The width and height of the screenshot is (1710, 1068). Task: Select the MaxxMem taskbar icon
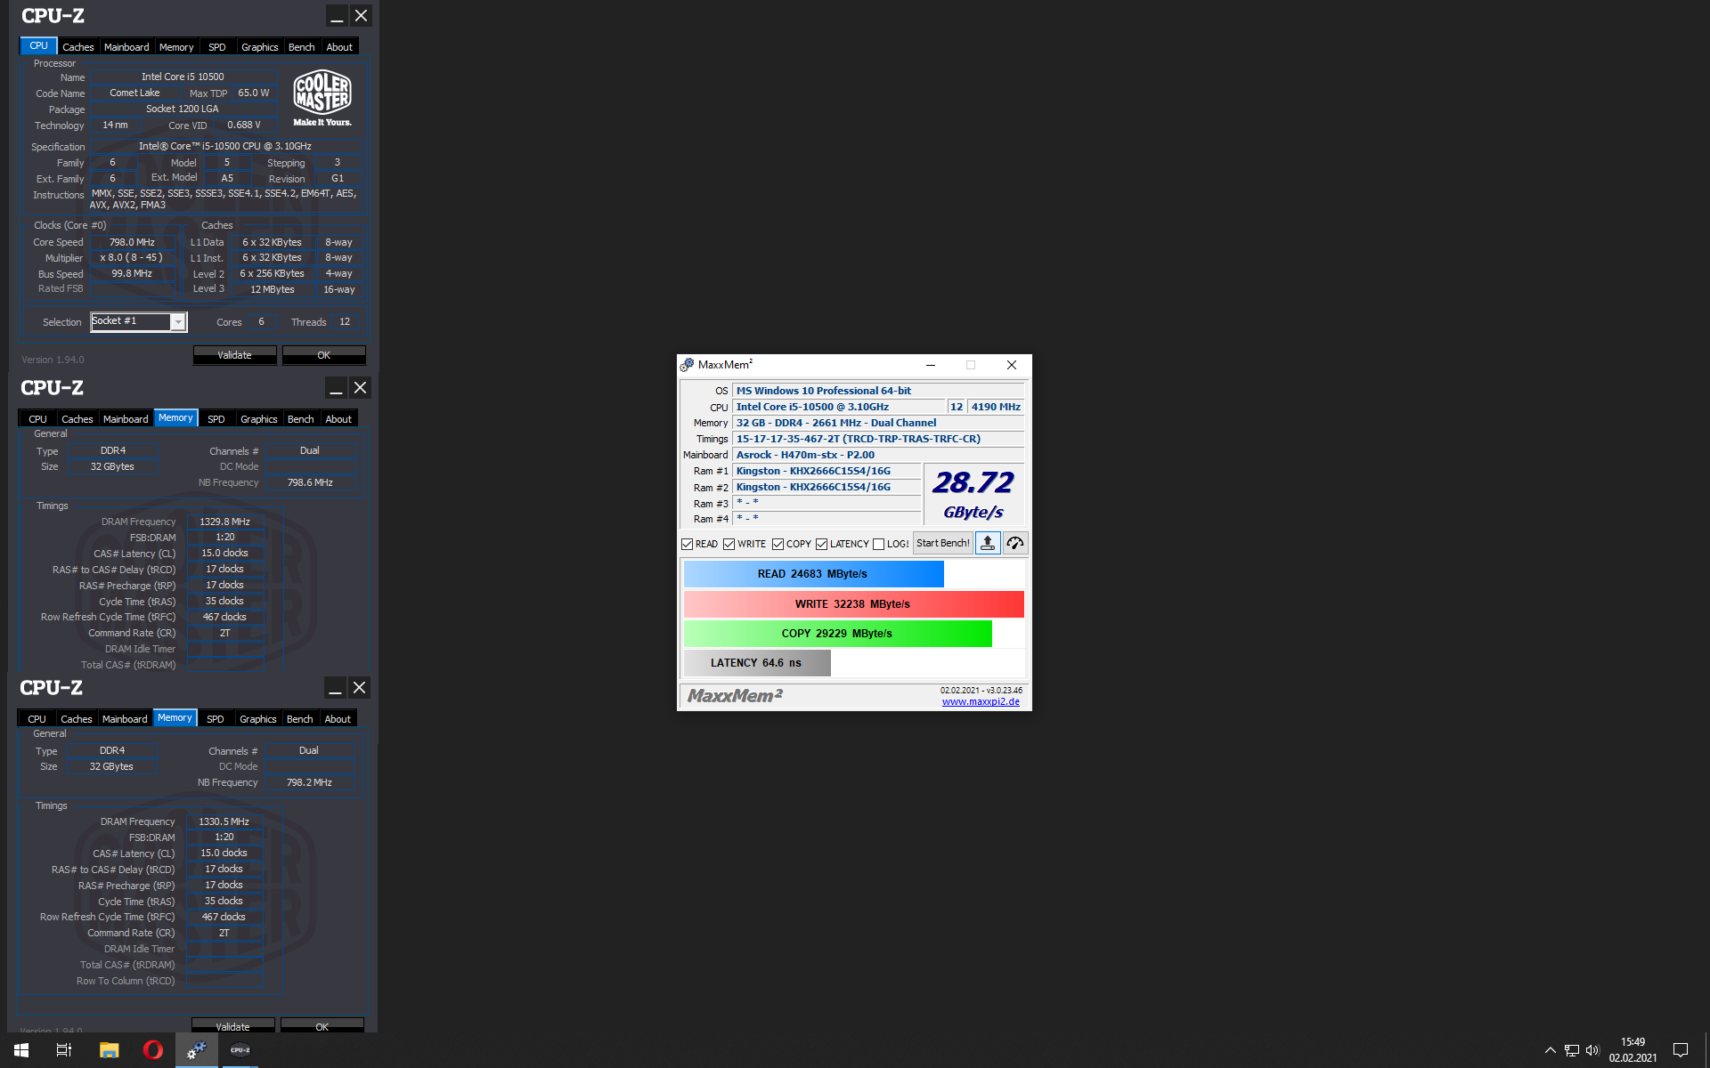click(196, 1050)
